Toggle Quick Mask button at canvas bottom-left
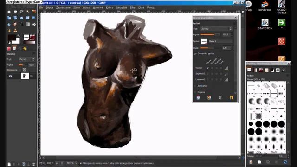Image resolution: width=297 pixels, height=167 pixels. pyautogui.click(x=39, y=158)
